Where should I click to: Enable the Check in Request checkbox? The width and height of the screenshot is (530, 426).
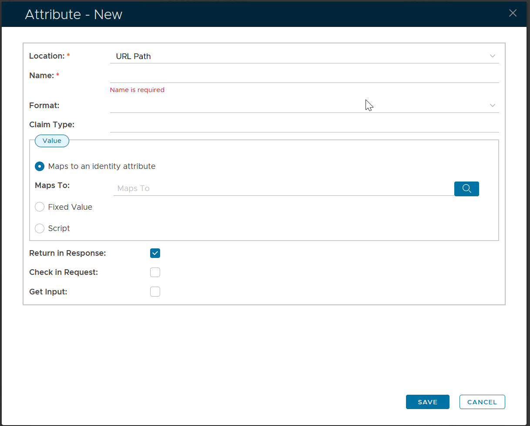point(155,272)
